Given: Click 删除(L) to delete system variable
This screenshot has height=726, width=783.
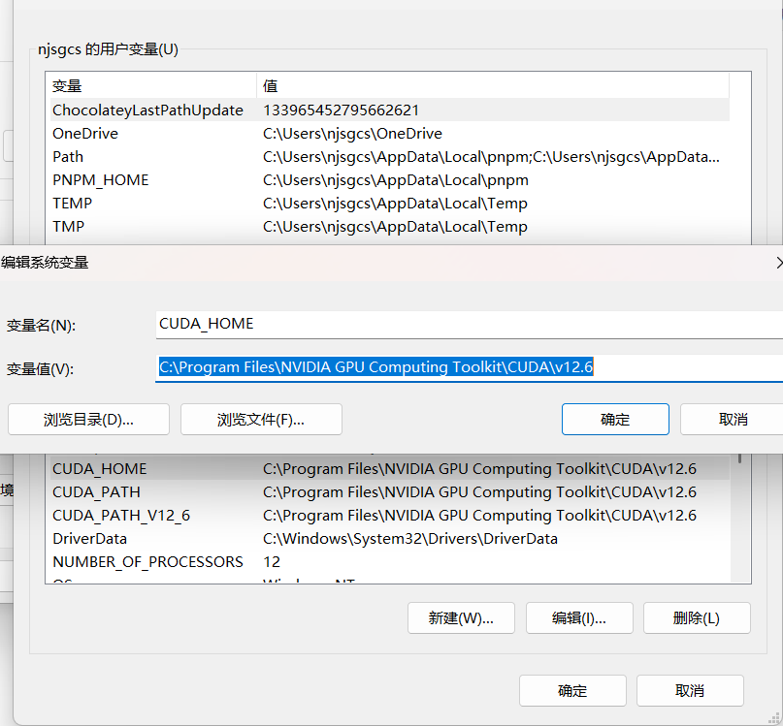Looking at the screenshot, I should tap(697, 618).
